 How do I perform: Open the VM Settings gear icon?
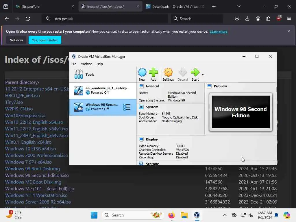click(168, 74)
